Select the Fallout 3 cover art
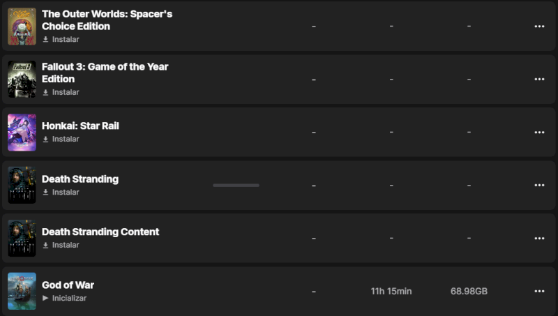Viewport: 558px width, 316px height. (x=22, y=79)
